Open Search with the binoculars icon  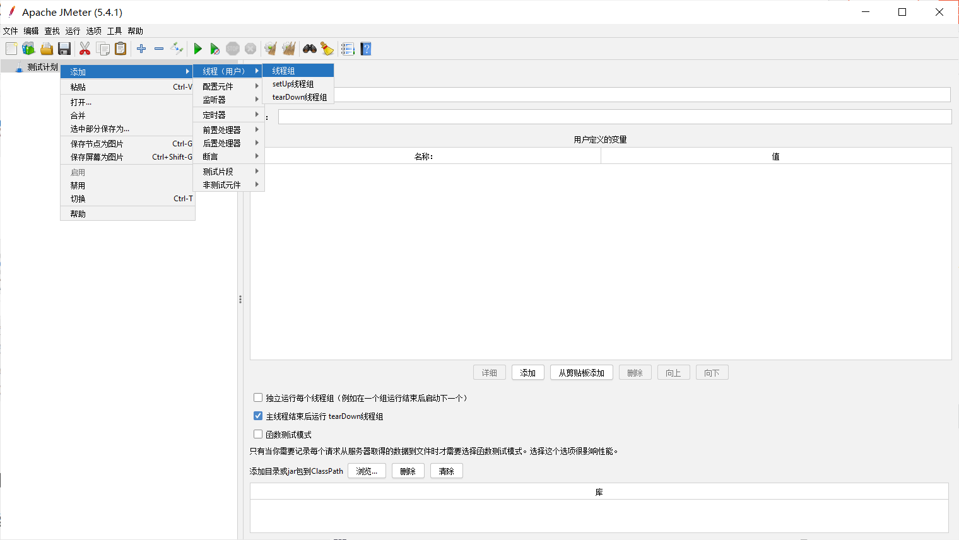point(309,49)
